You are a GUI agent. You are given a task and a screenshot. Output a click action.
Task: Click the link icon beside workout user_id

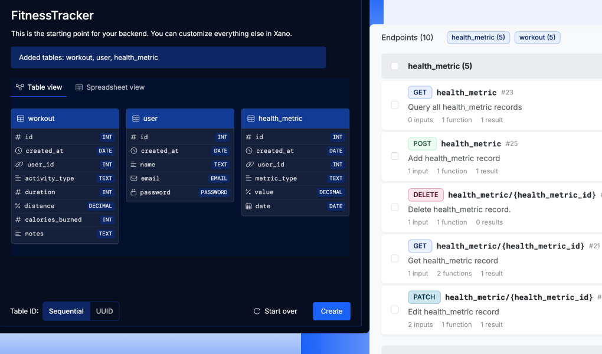19,165
